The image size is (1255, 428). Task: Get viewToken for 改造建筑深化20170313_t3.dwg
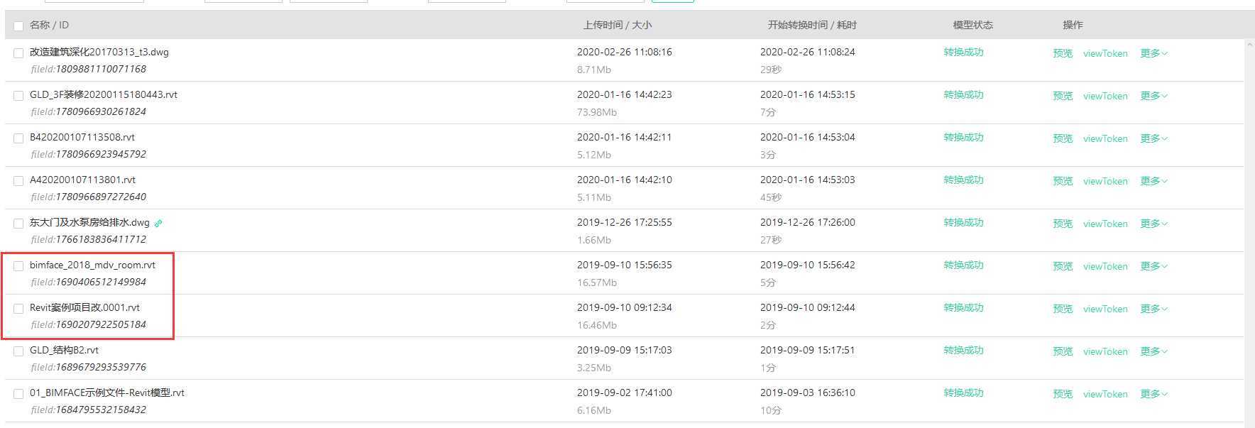click(x=1105, y=53)
